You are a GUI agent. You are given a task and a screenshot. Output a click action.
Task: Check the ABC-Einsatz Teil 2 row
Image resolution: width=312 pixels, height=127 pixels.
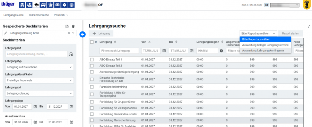pos(92,66)
